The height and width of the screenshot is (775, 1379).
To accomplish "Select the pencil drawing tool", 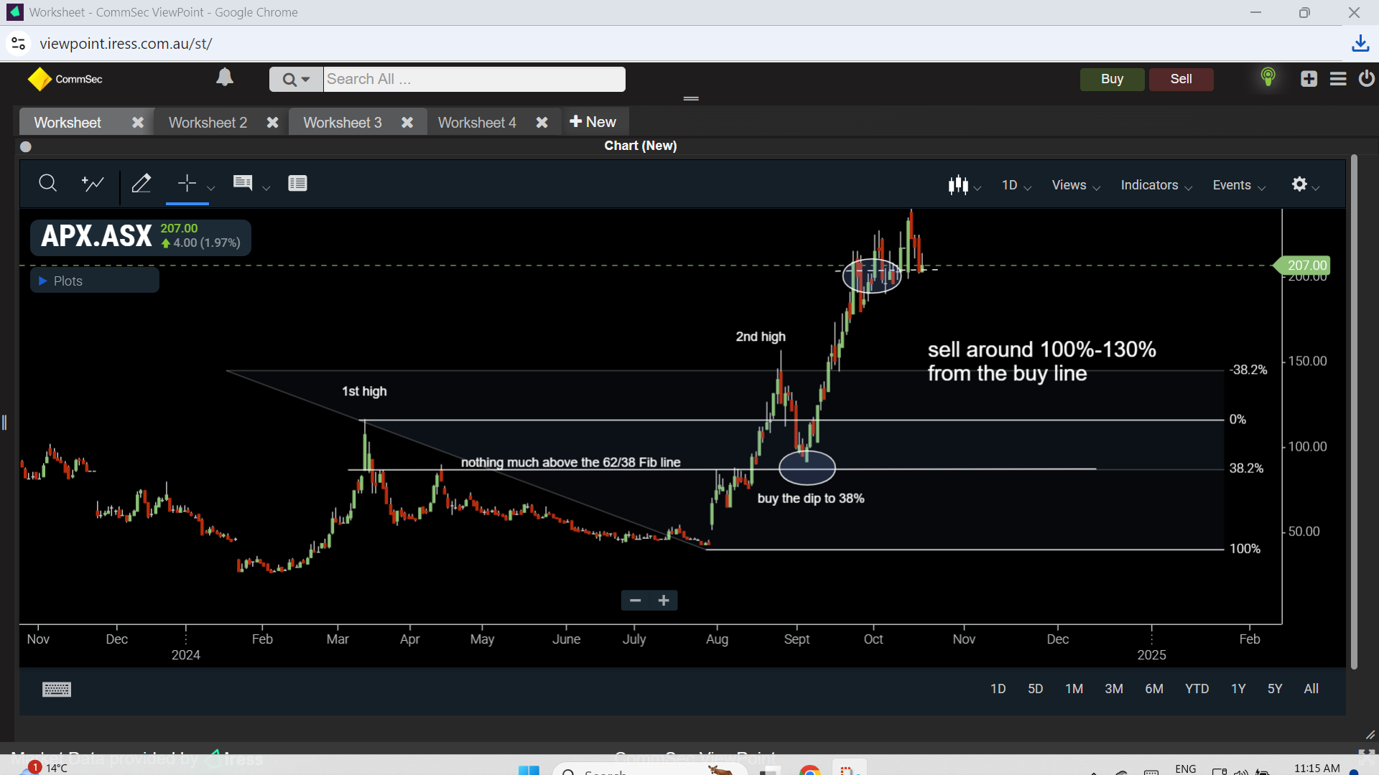I will (x=141, y=184).
